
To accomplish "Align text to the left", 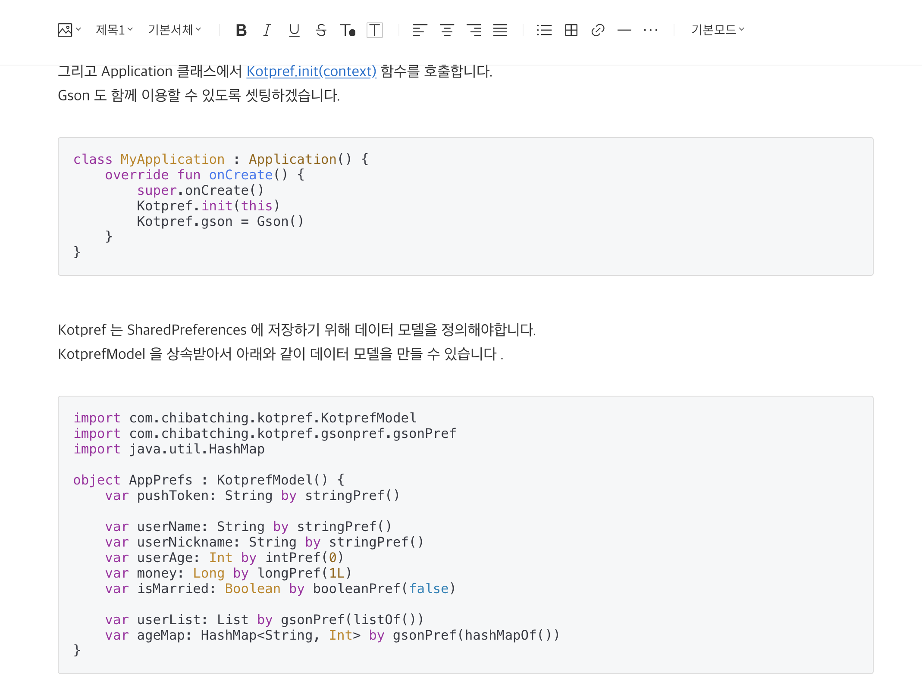I will (x=420, y=30).
